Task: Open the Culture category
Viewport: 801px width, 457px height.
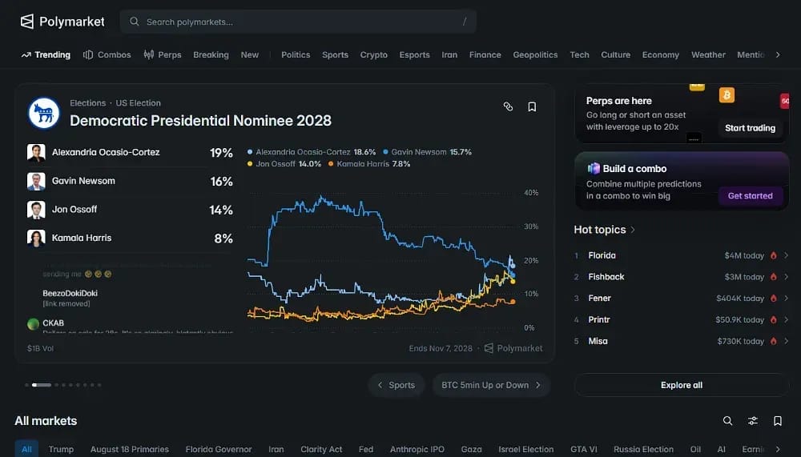Action: click(x=615, y=54)
